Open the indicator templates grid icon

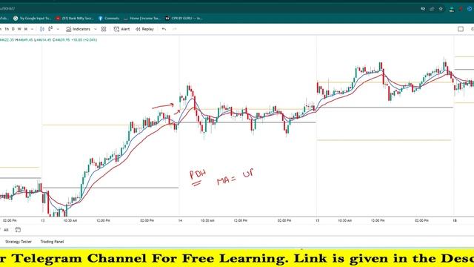[104, 29]
